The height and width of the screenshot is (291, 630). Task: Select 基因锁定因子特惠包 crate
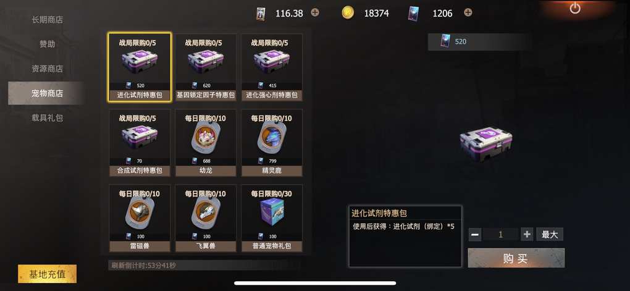(x=206, y=67)
